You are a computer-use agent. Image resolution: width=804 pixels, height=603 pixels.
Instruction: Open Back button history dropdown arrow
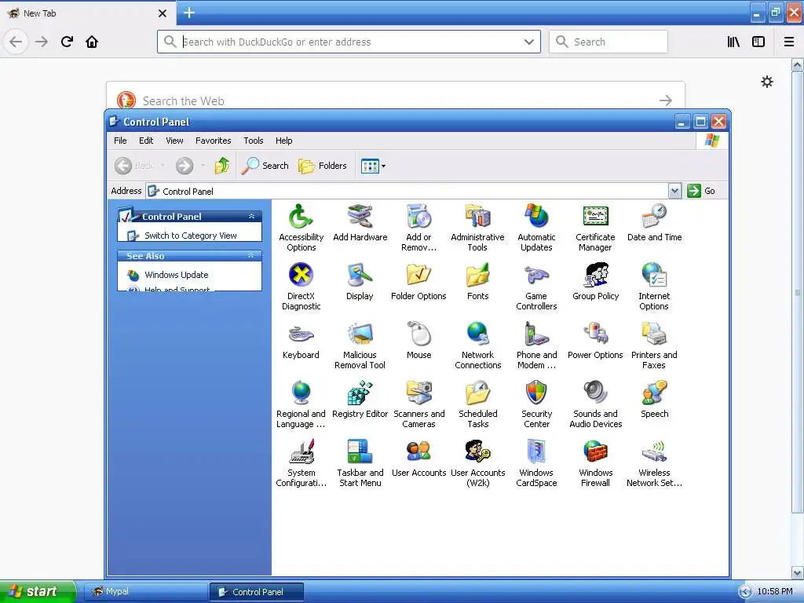pyautogui.click(x=163, y=166)
